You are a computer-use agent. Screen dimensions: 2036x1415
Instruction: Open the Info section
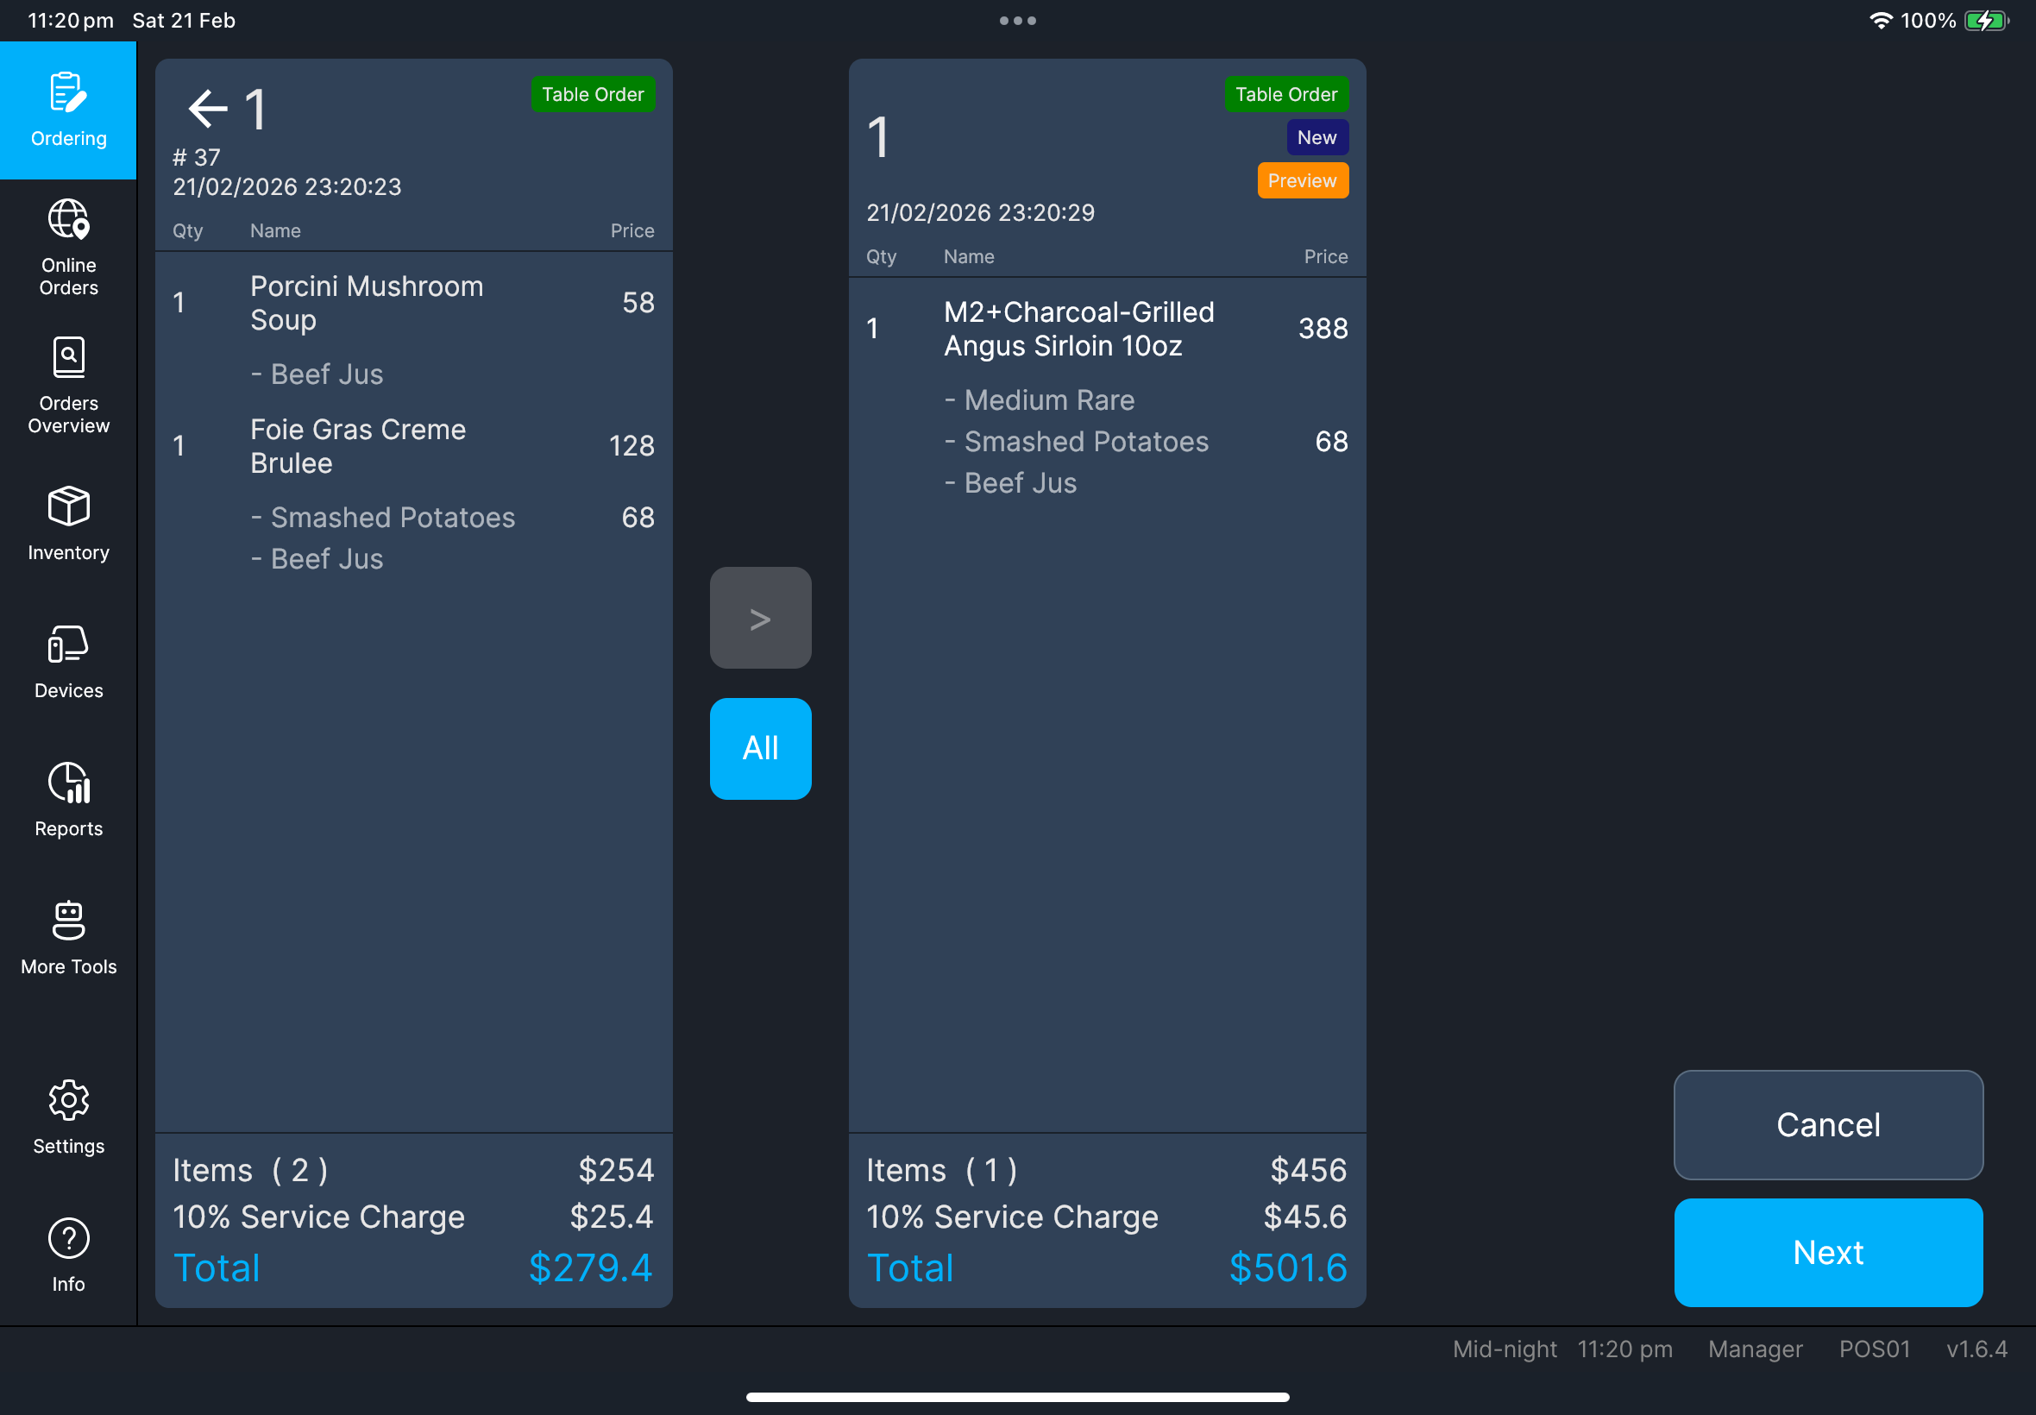click(67, 1252)
